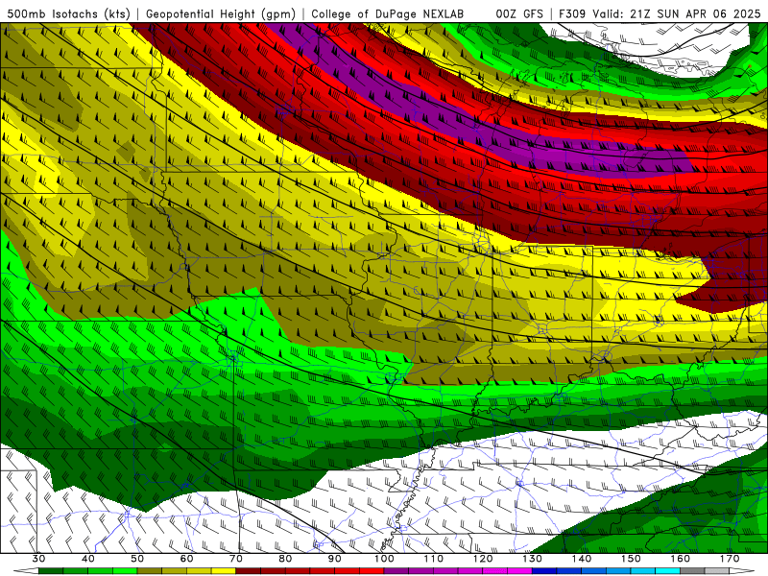The height and width of the screenshot is (576, 768).
Task: Select the dark maroon swatch just after 70
Action: coord(249,571)
